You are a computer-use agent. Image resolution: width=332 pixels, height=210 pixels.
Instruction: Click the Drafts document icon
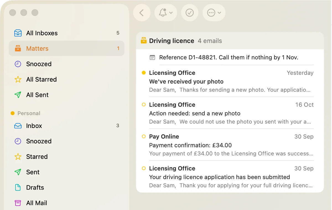(18, 188)
